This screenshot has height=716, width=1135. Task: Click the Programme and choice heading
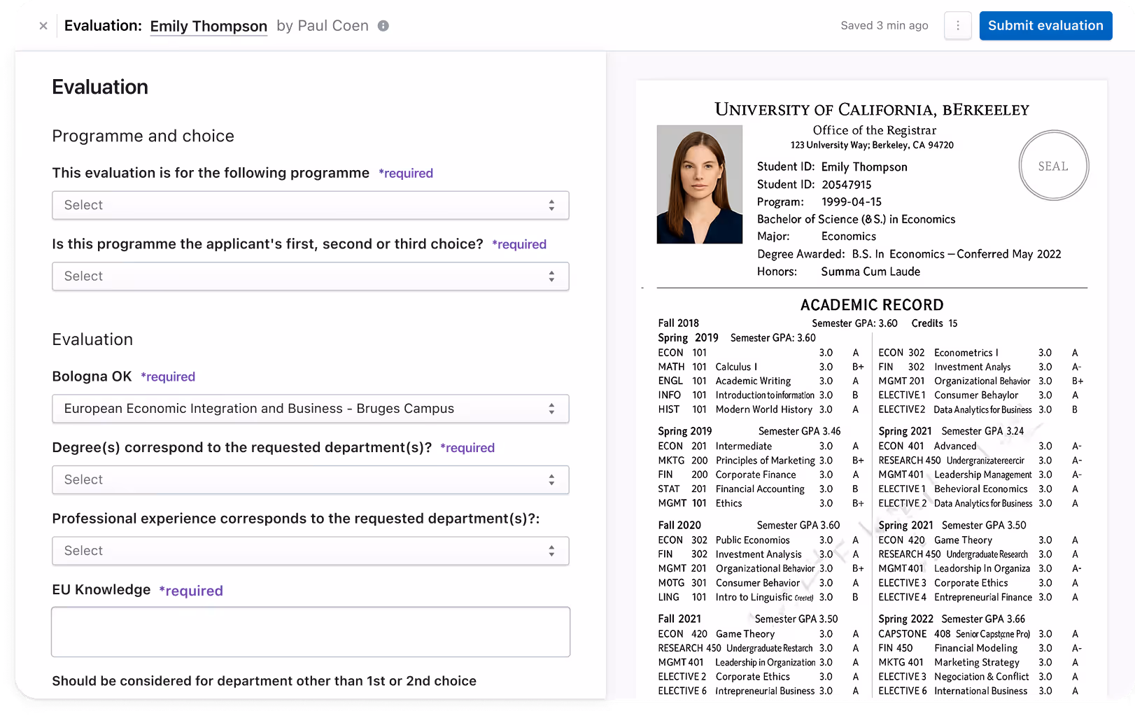[143, 136]
